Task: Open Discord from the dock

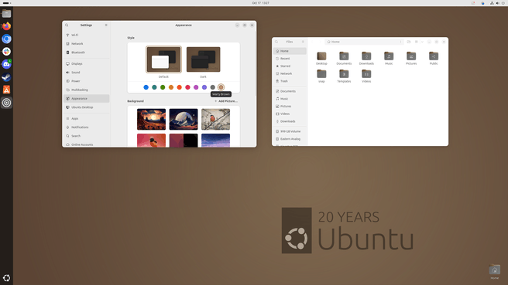Action: pos(6,64)
